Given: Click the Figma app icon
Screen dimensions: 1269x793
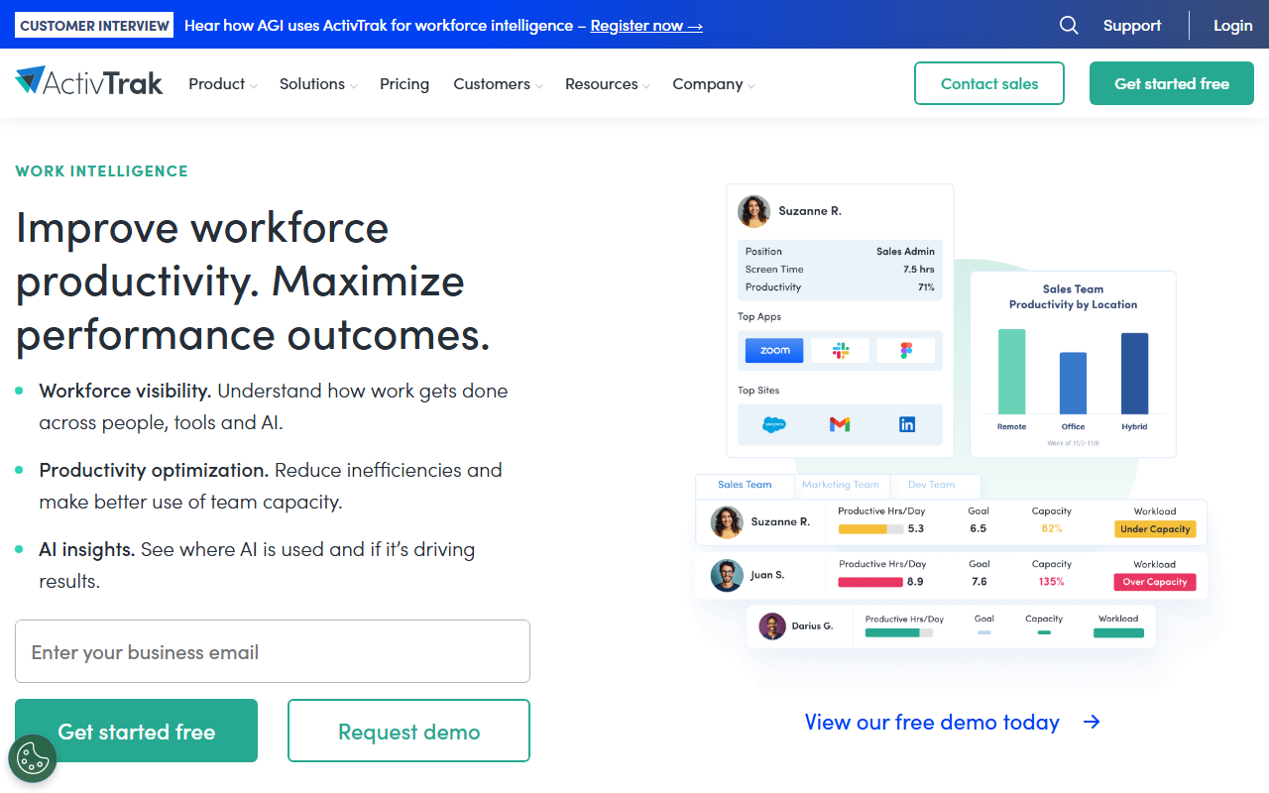Looking at the screenshot, I should tap(906, 350).
